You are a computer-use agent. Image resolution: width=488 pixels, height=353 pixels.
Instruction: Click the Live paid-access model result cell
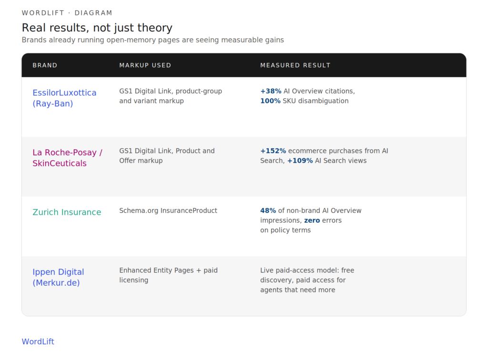307,280
